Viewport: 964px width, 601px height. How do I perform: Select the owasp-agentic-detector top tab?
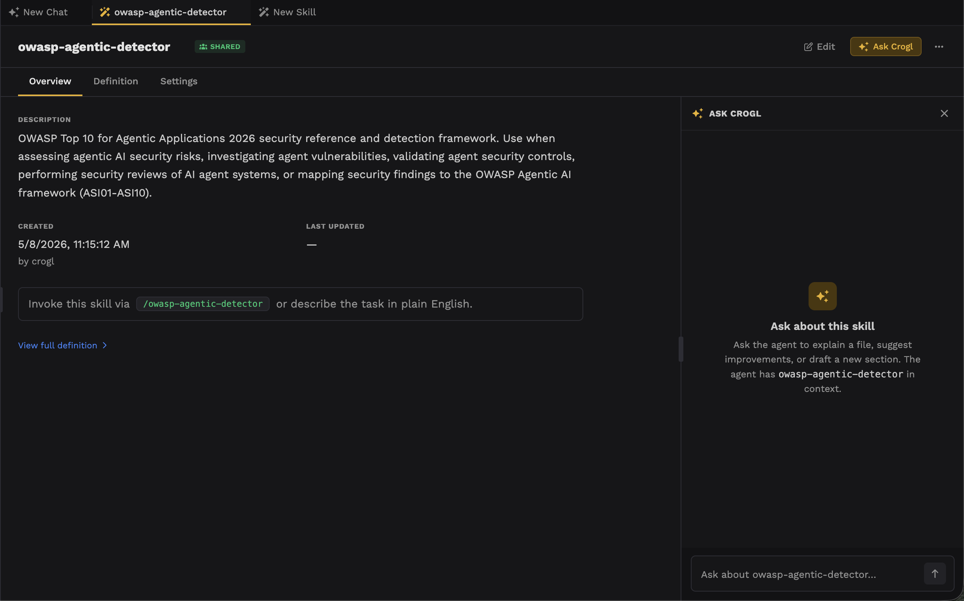171,12
